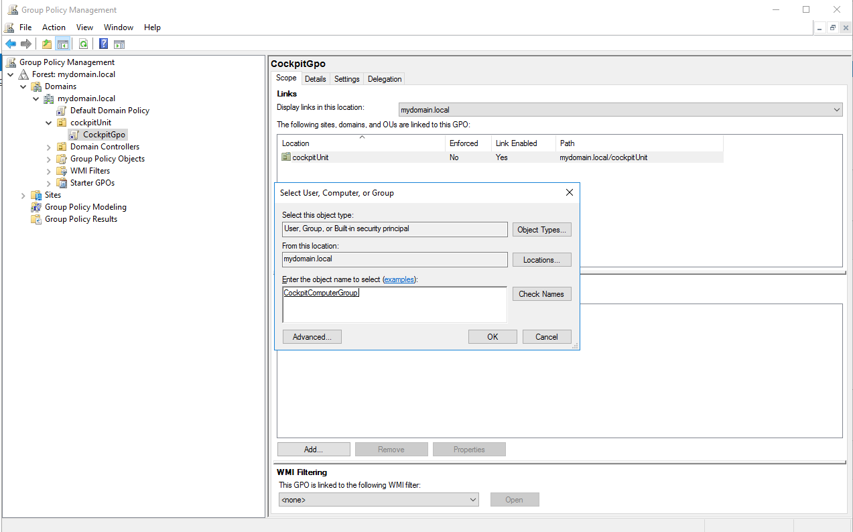Select the WMI Filters folder icon
This screenshot has height=532, width=853.
click(x=62, y=171)
